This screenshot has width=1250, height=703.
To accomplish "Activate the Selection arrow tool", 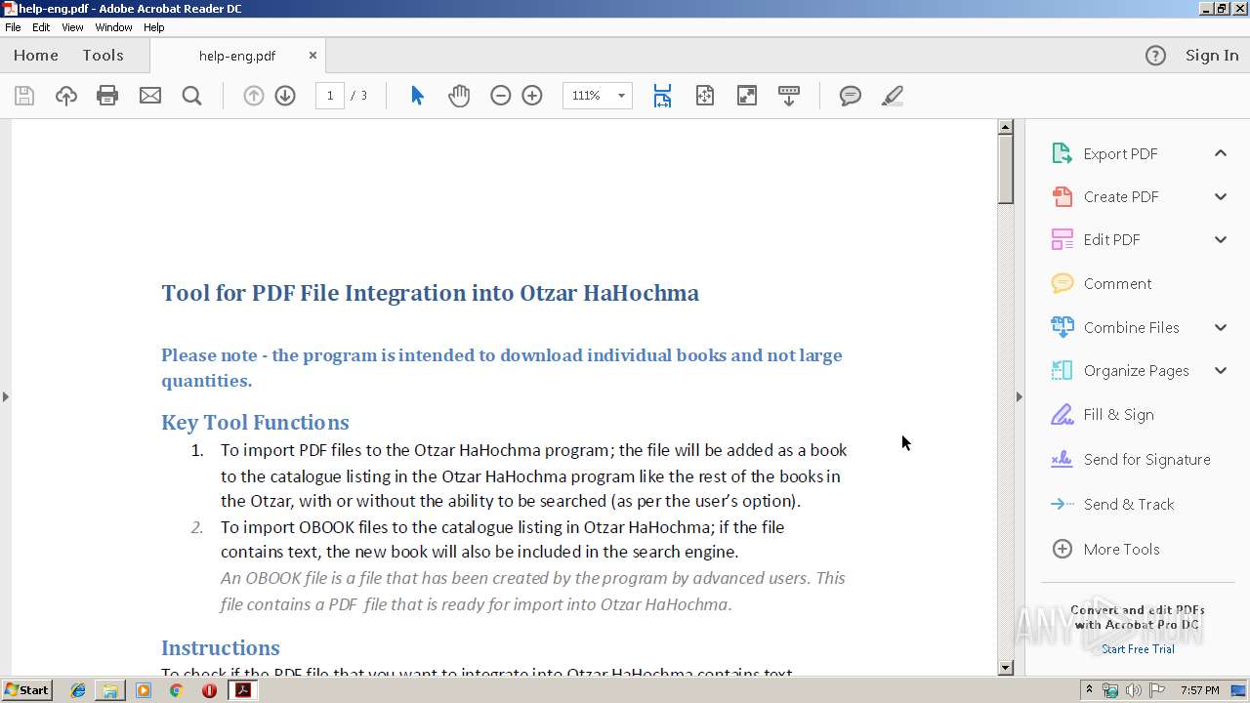I will point(417,96).
